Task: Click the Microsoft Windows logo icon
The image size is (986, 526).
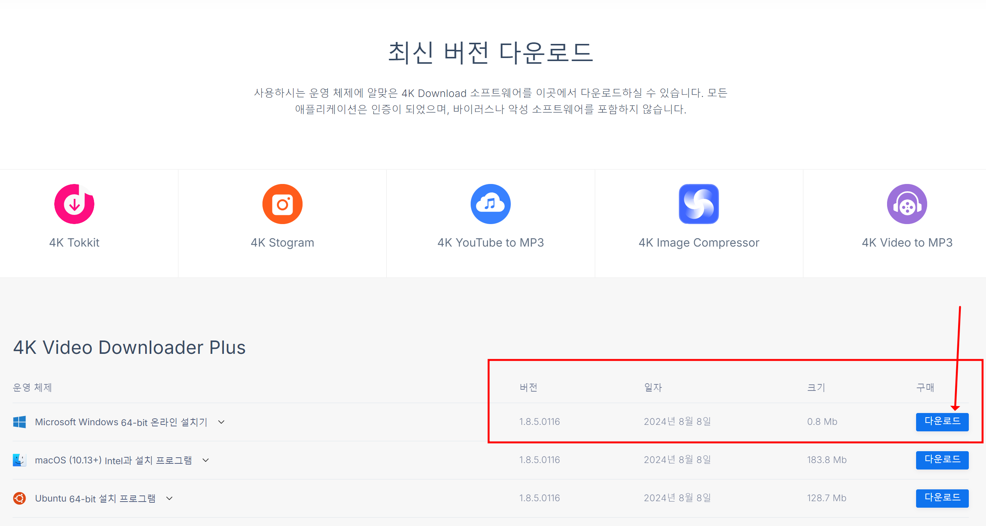Action: (x=19, y=422)
